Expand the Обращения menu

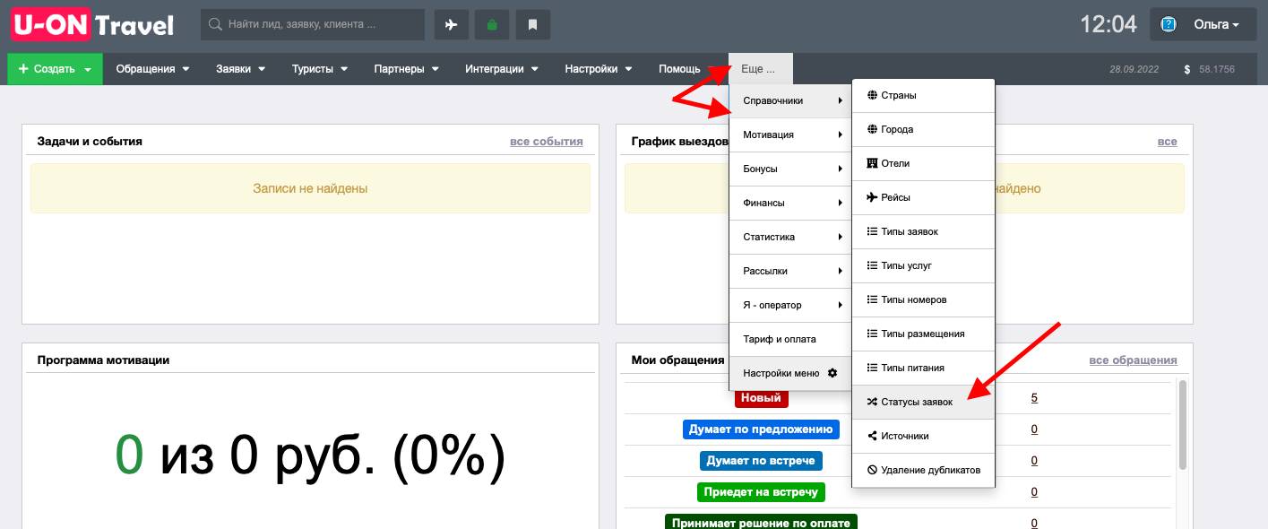pos(152,69)
